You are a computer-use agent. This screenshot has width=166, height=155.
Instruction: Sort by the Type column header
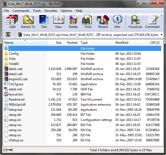pos(96,43)
